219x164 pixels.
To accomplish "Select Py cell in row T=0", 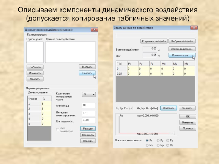I will click(x=144, y=69).
